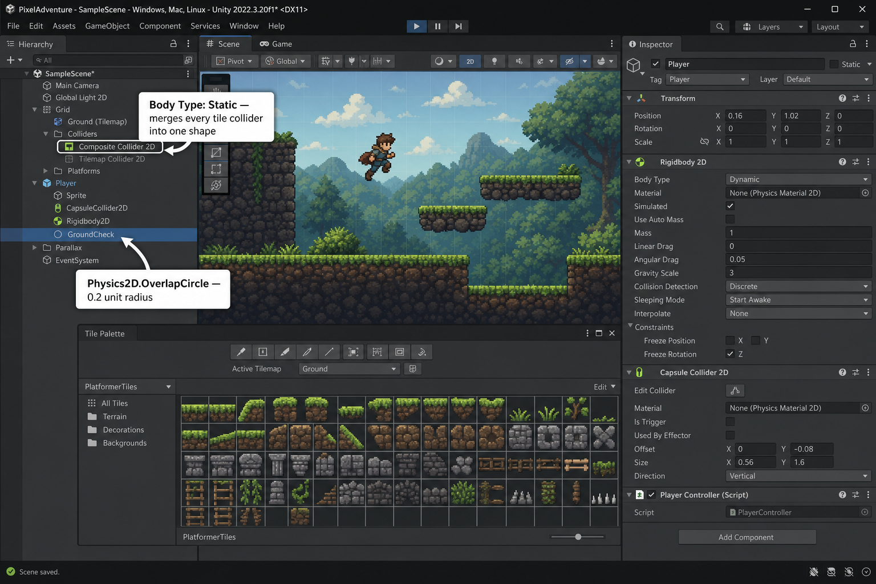The width and height of the screenshot is (876, 584).
Task: Toggle scene audio icon in Scene toolbar
Action: tap(519, 61)
